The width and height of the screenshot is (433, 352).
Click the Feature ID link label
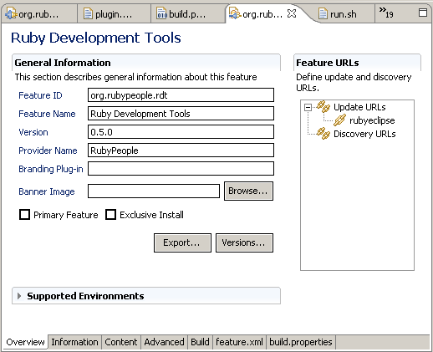[x=40, y=95]
